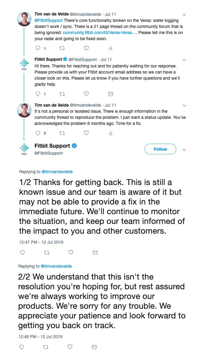This screenshot has width=217, height=364.
Task: Send direct message from Fitbit's Jul 11 reply
Action: [111, 94]
